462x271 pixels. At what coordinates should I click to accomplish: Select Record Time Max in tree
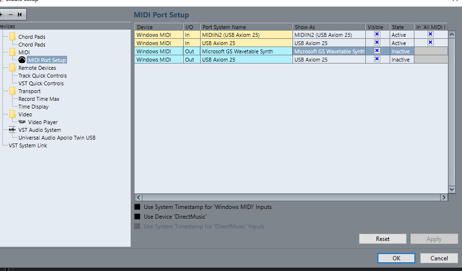(39, 99)
